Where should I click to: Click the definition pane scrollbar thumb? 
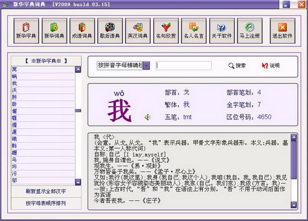[293, 159]
